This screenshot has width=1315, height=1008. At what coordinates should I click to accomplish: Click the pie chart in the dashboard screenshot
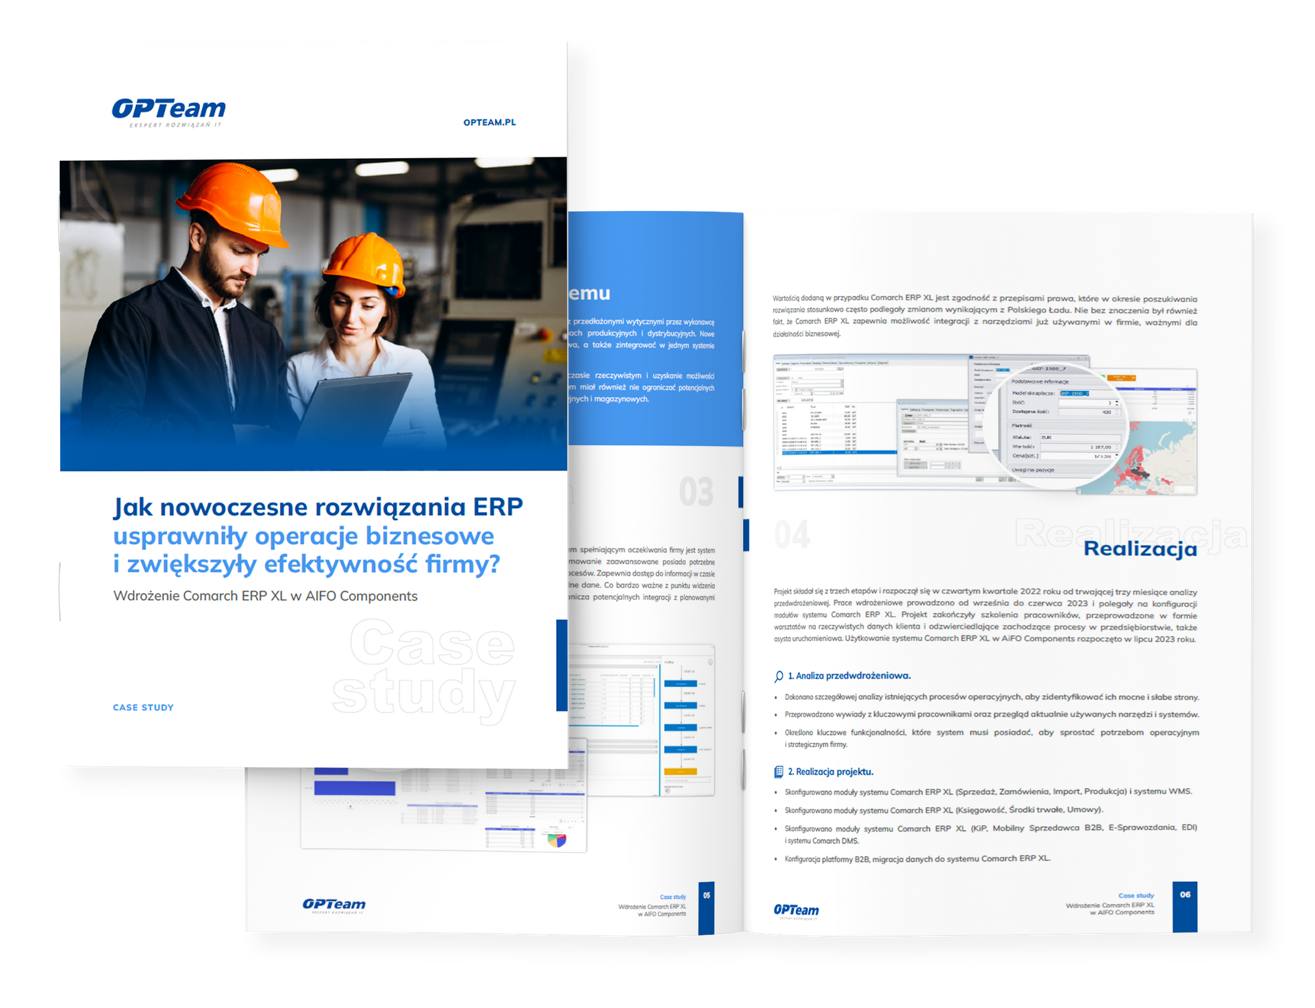(x=557, y=839)
